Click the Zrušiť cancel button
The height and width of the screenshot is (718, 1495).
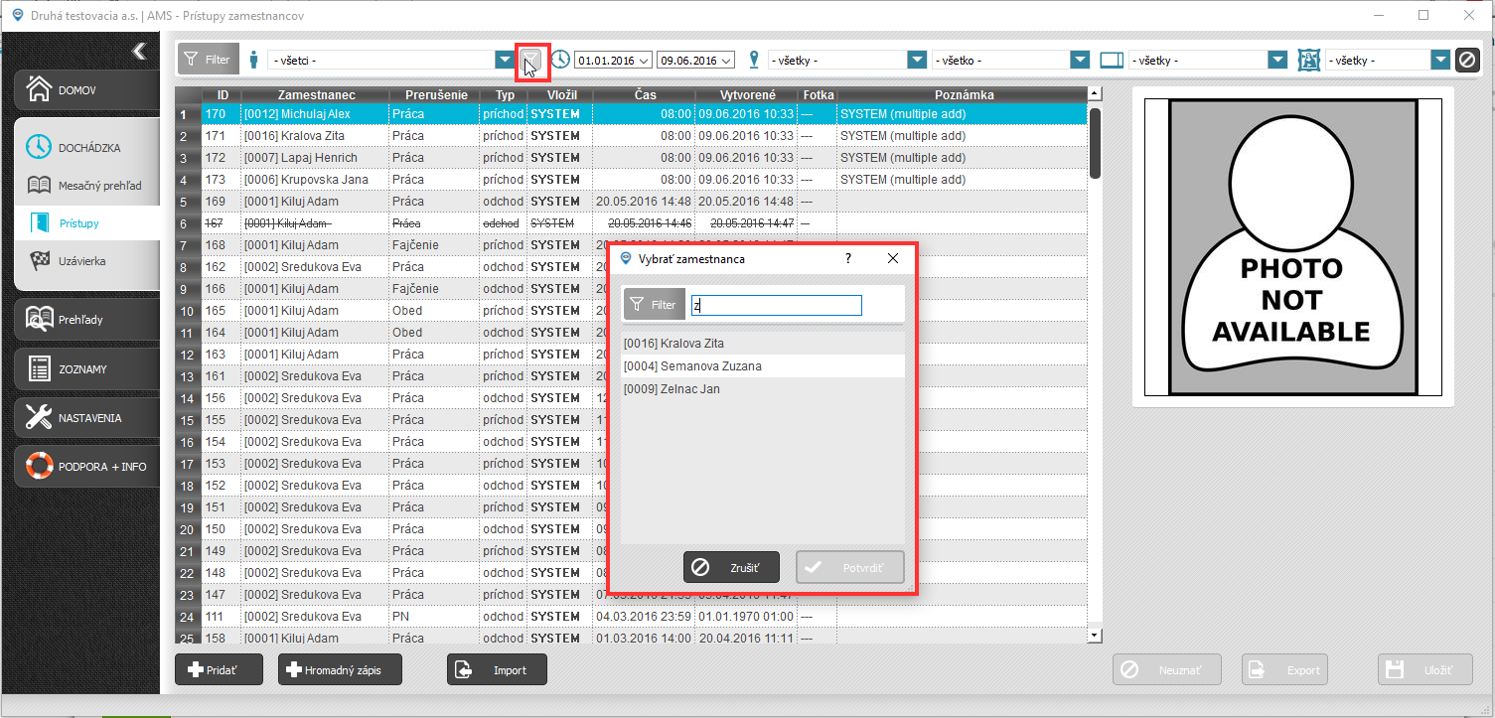click(731, 567)
